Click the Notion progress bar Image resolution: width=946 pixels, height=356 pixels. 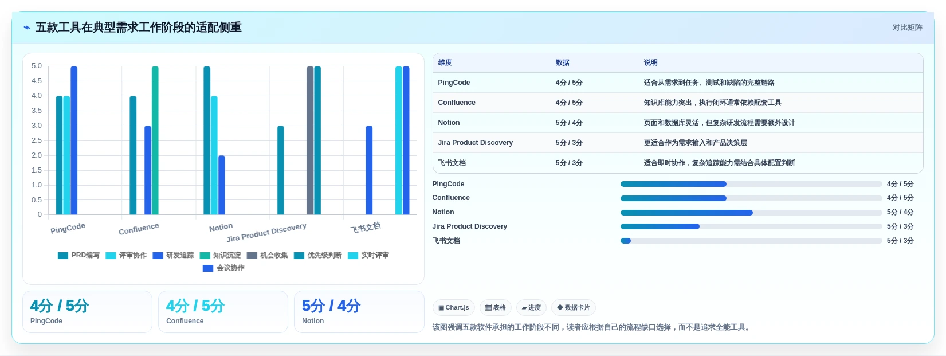coord(751,213)
